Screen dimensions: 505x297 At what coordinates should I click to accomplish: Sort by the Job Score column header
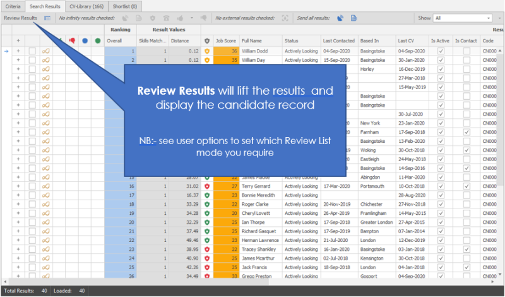coord(225,40)
